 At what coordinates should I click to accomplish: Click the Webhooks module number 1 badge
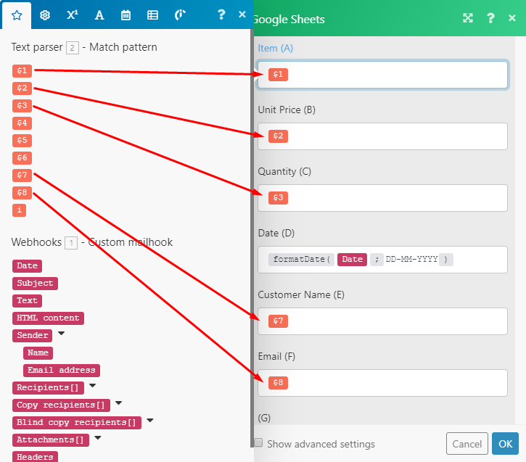pos(71,243)
